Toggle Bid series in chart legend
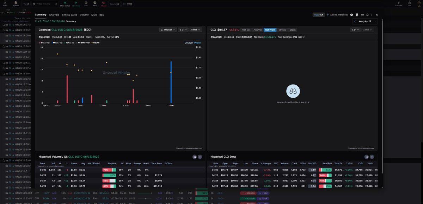Image resolution: width=423 pixels, height=204 pixels. coord(44,42)
